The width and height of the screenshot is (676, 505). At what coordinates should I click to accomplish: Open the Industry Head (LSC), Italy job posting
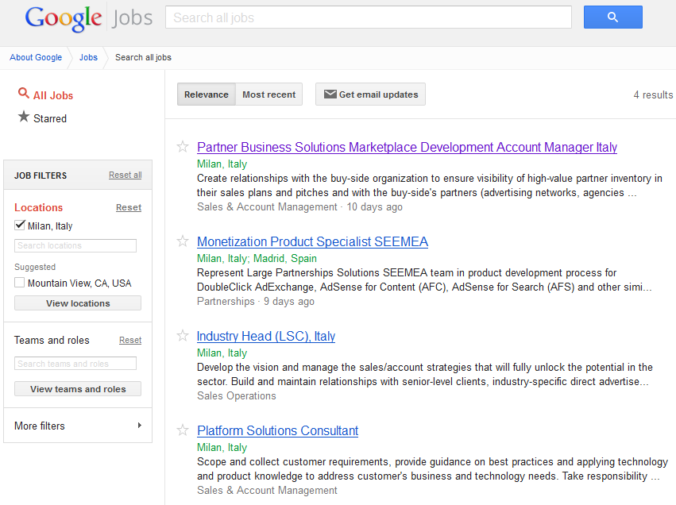(x=265, y=336)
